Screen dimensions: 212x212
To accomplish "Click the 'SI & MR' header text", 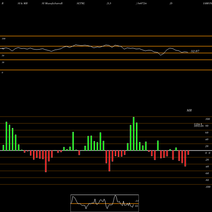I will click(22, 3).
